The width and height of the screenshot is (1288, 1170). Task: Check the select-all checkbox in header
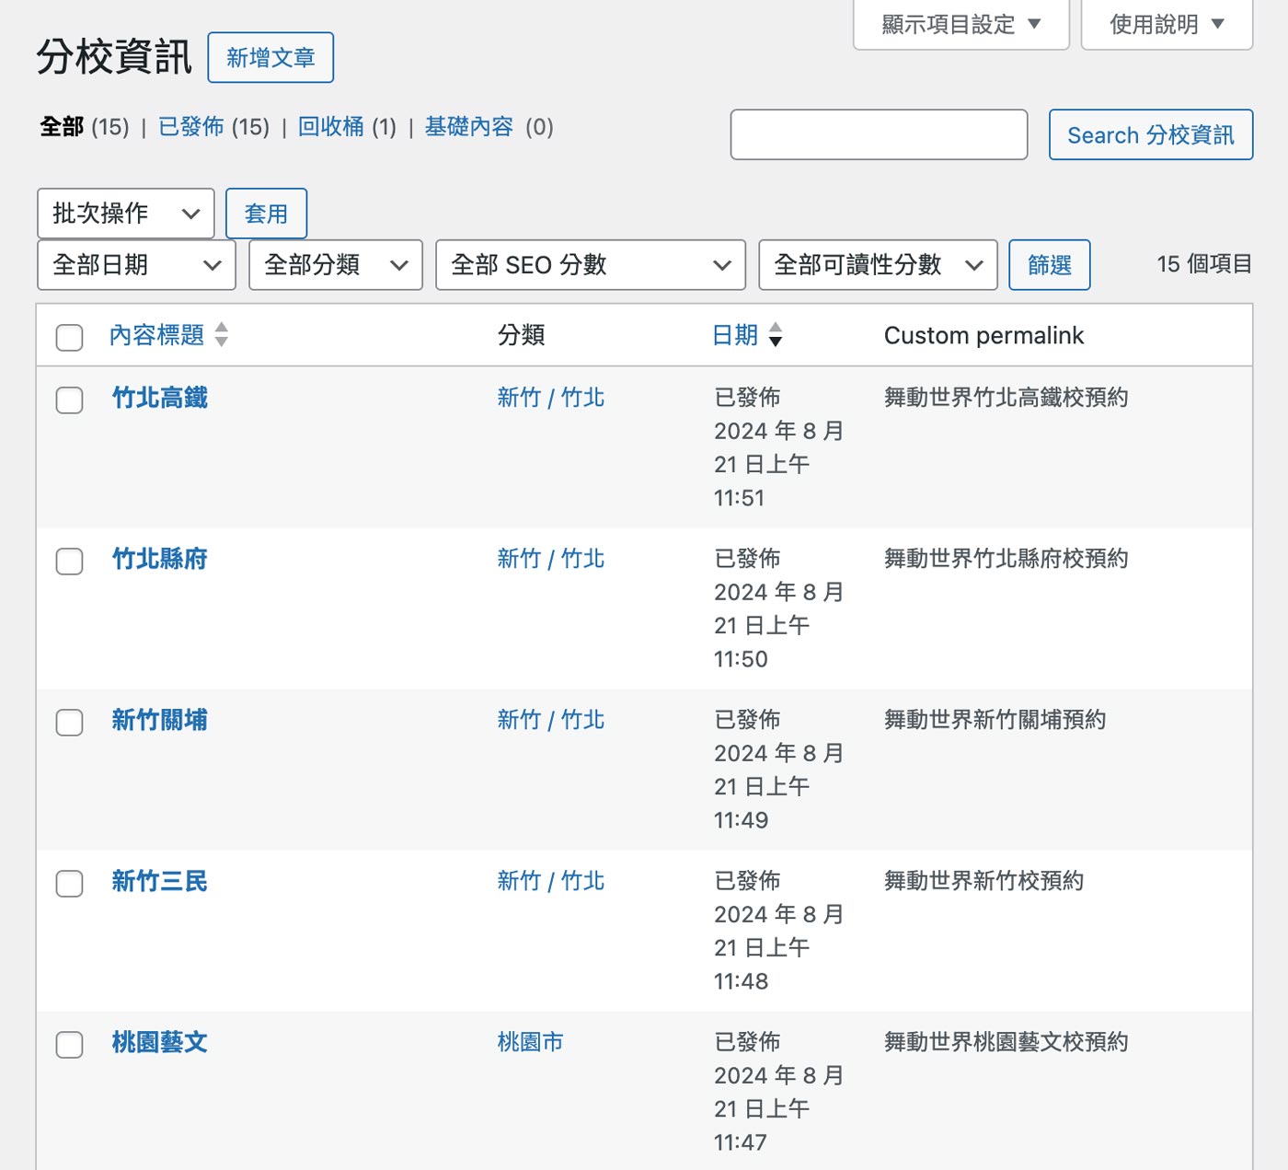tap(70, 337)
